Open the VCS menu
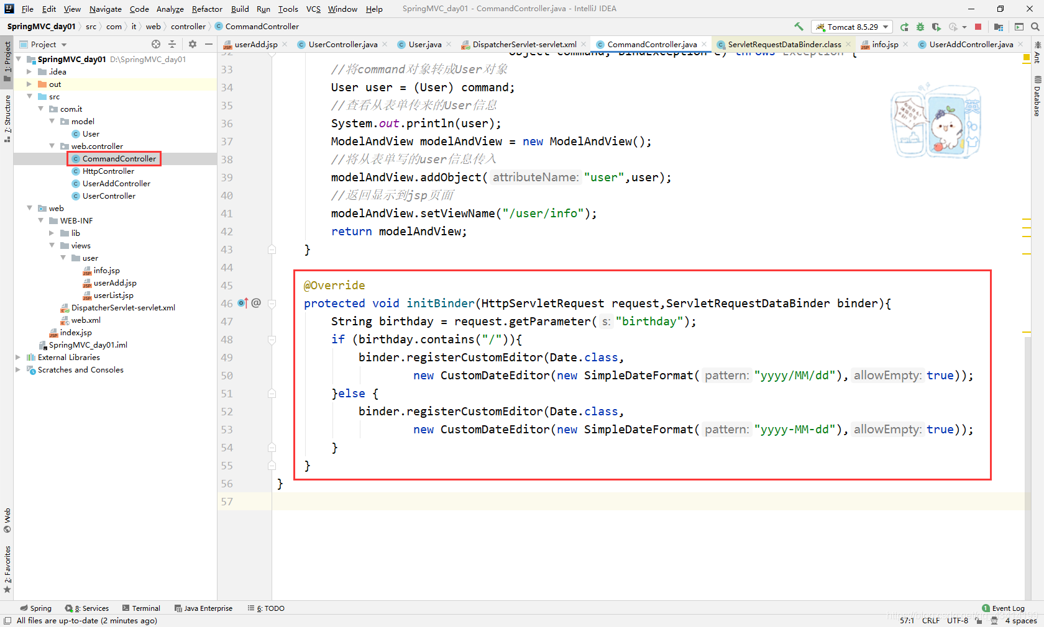 (313, 9)
